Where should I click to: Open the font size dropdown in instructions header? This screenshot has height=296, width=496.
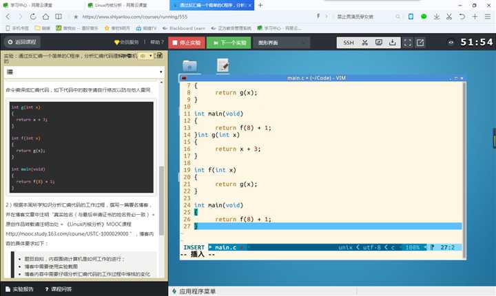[x=146, y=56]
